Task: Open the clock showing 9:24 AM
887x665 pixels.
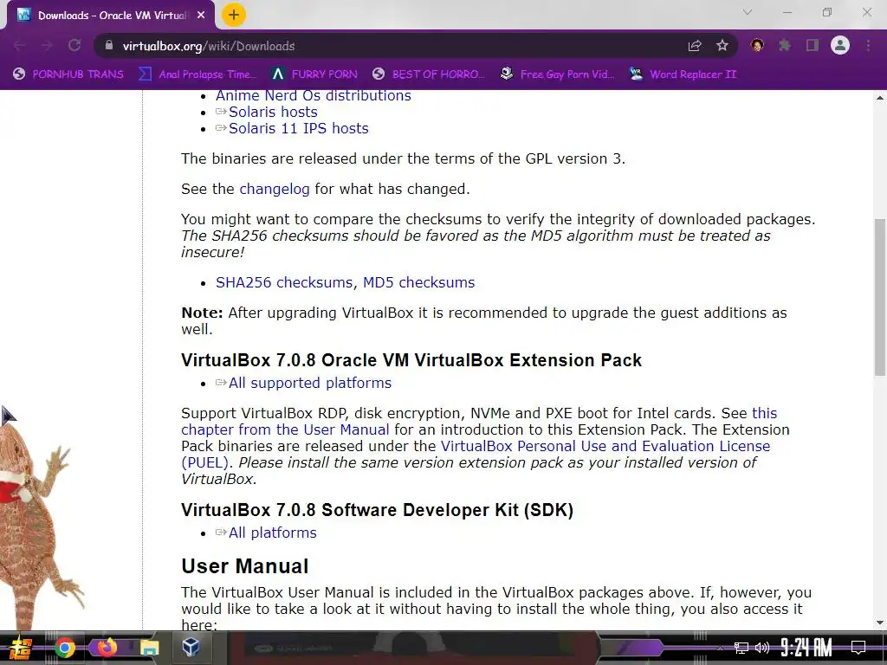Action: point(806,648)
